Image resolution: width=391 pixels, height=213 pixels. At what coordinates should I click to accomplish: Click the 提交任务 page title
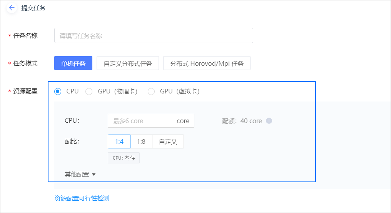(33, 8)
